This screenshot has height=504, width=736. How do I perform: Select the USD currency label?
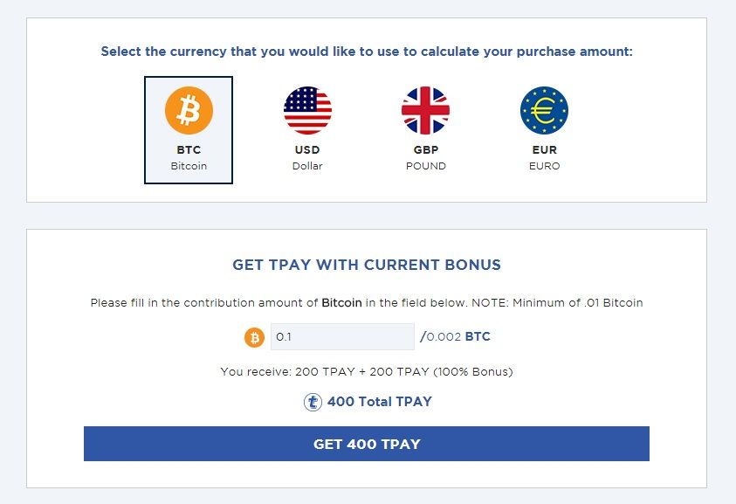click(307, 150)
